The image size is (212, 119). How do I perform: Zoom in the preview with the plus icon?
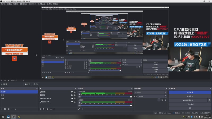[8, 80]
